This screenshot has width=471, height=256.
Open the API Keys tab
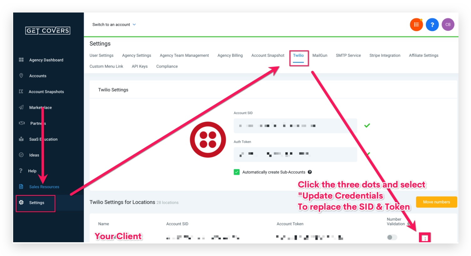pos(140,66)
